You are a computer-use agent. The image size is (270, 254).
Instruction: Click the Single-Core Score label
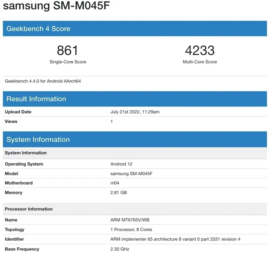67,62
